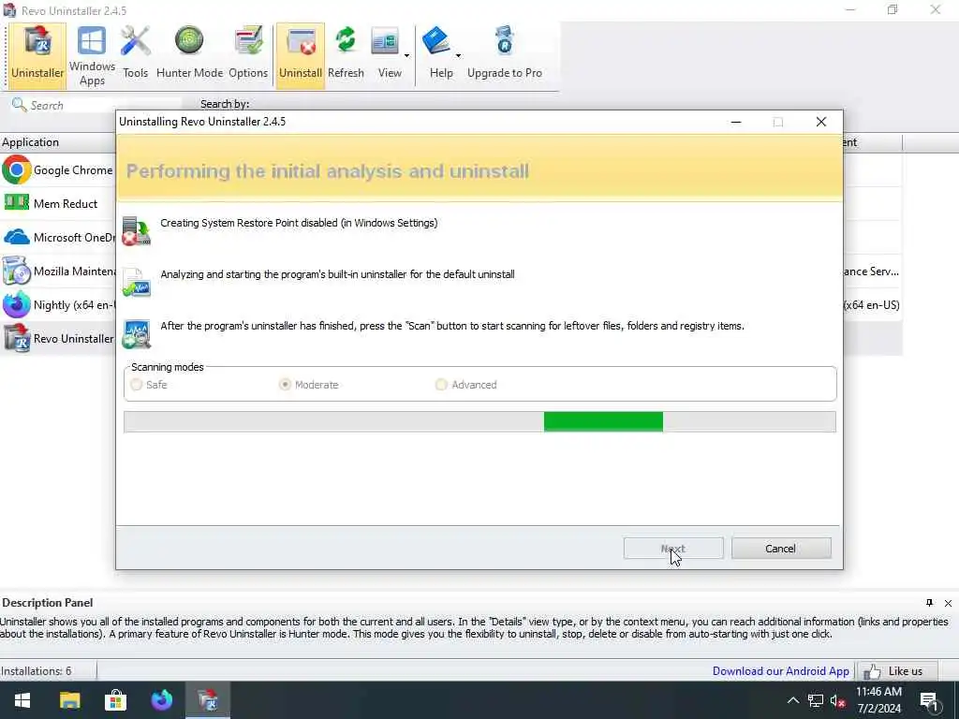Select the Mem Reduct entry
This screenshot has width=959, height=719.
point(58,203)
